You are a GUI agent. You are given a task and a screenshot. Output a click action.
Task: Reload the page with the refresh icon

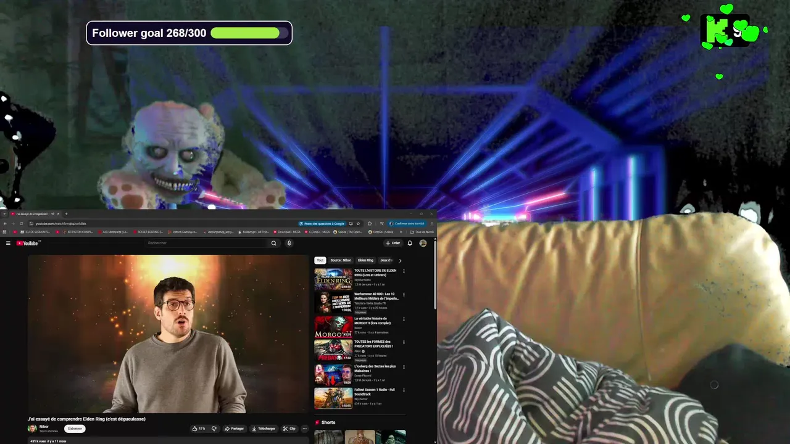point(21,223)
